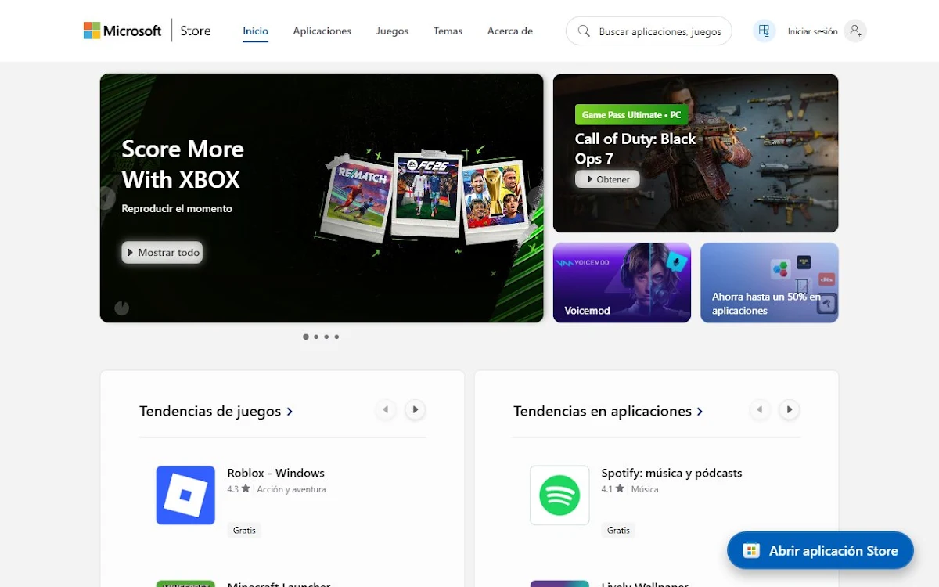
Task: Select the second carousel dot
Action: (316, 337)
